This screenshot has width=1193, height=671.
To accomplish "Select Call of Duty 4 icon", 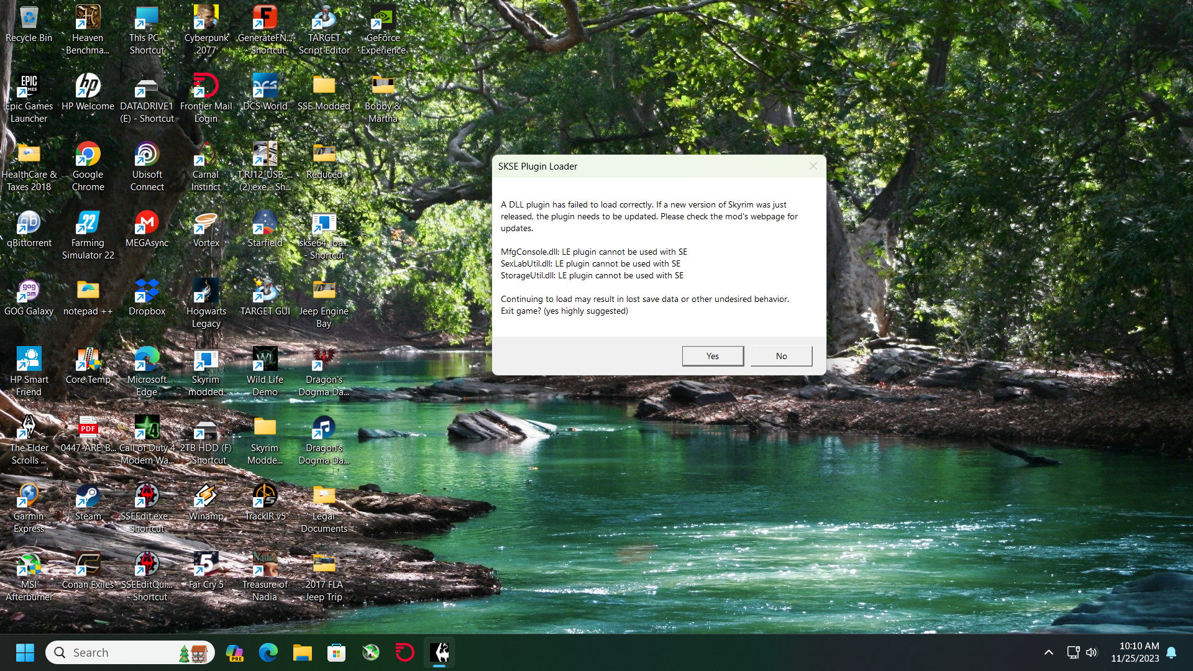I will point(147,440).
